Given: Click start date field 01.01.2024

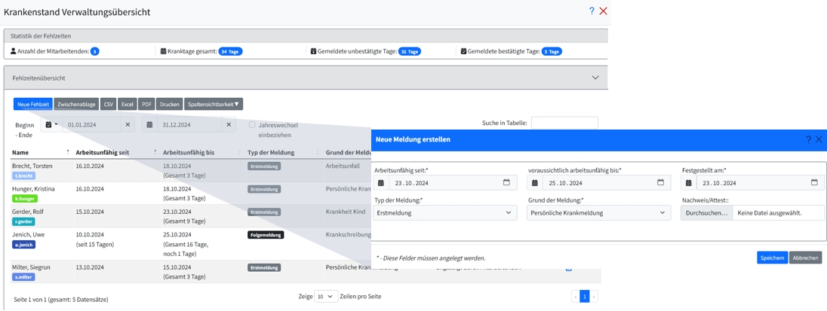Looking at the screenshot, I should [x=92, y=125].
